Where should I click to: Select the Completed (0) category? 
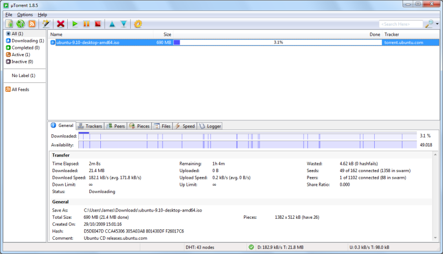23,48
